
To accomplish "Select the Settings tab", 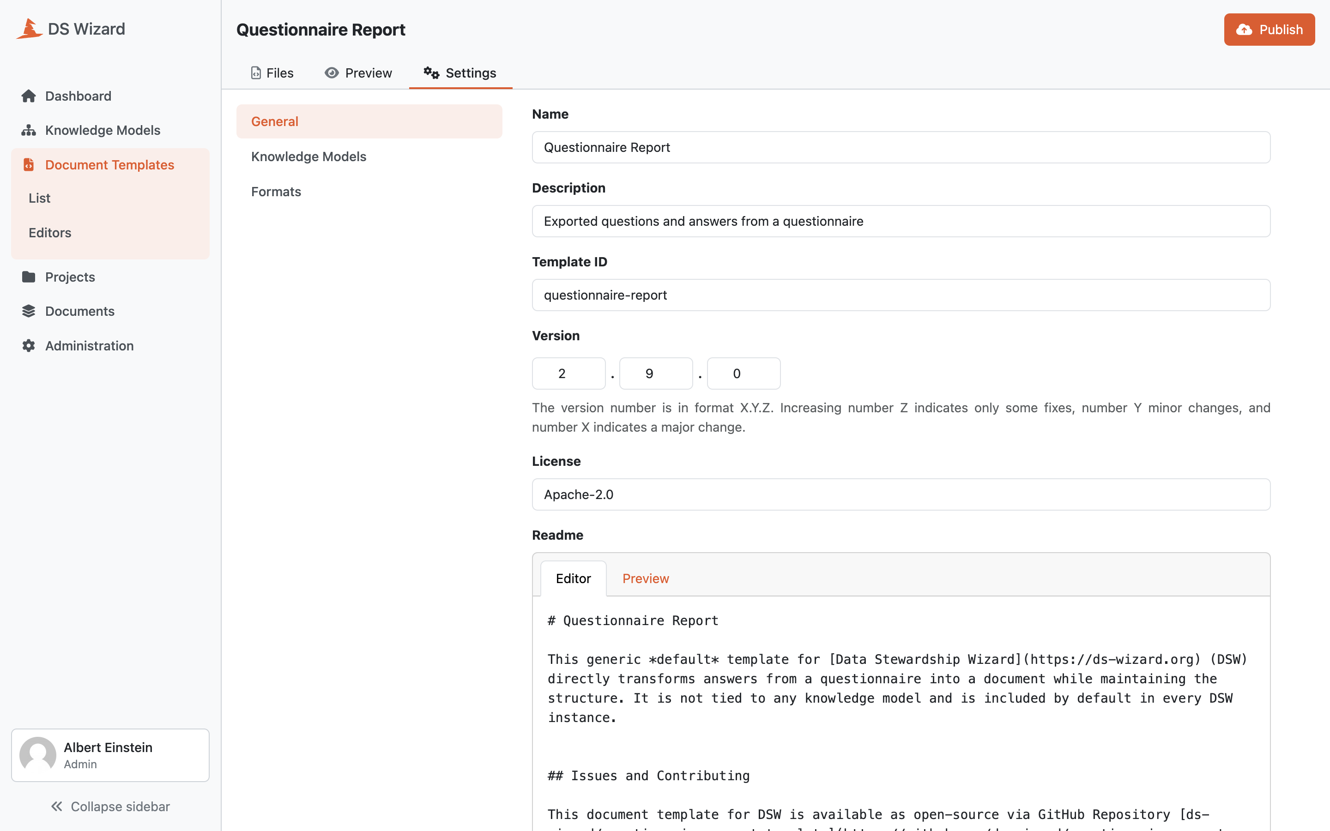I will pyautogui.click(x=460, y=73).
